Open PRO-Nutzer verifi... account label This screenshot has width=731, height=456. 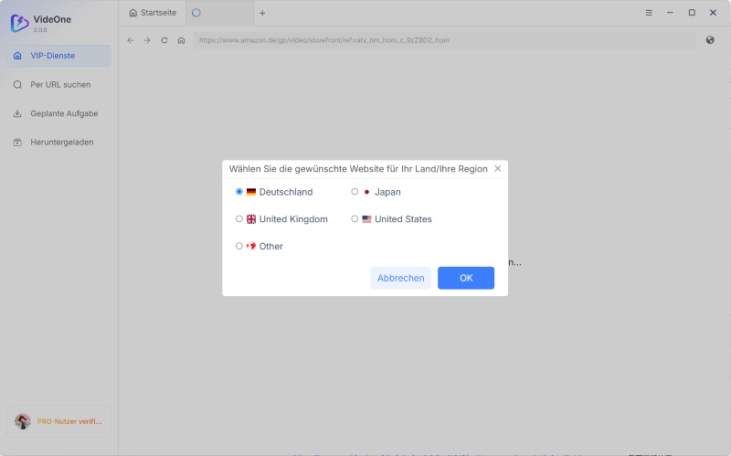click(x=69, y=421)
